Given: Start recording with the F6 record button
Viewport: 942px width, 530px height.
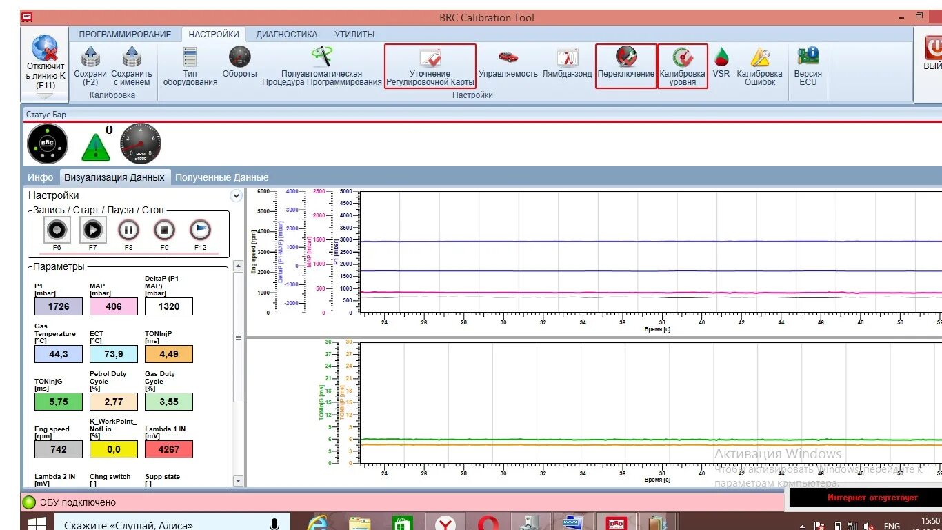Looking at the screenshot, I should coord(57,230).
